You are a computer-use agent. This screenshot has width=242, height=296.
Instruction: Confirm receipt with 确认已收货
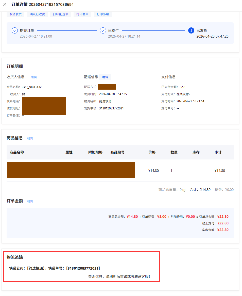(x=37, y=14)
